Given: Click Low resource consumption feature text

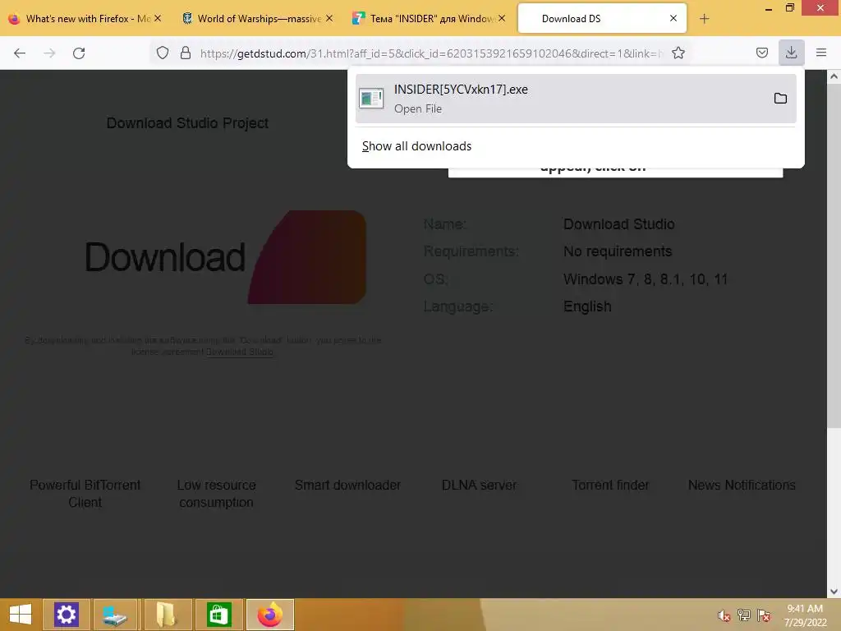Looking at the screenshot, I should pos(216,494).
